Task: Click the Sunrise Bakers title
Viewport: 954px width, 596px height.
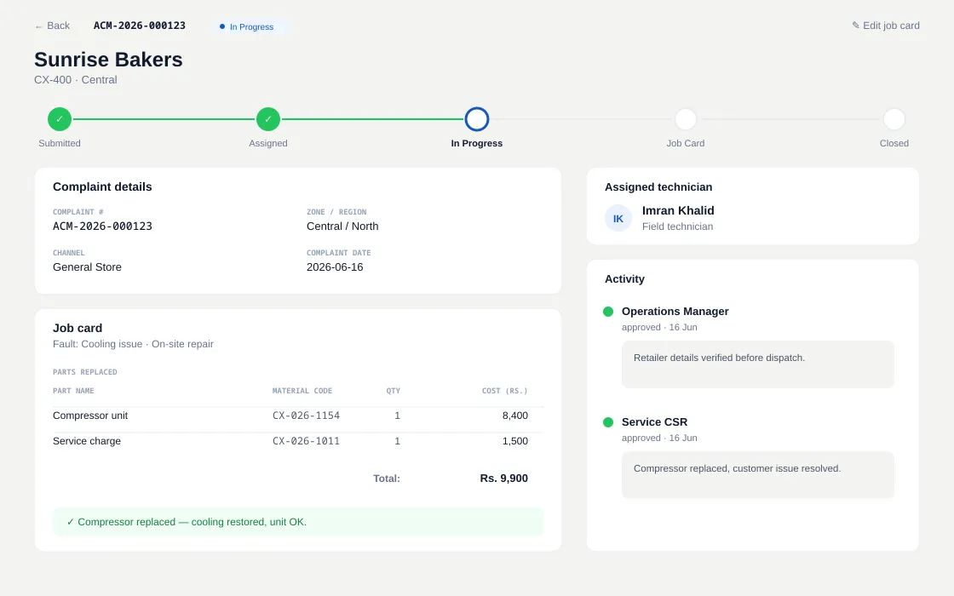Action: tap(108, 60)
